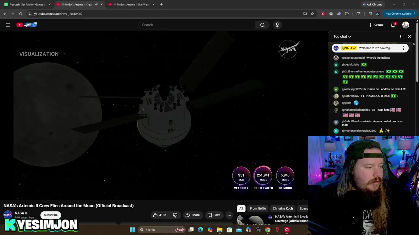Screen dimensions: 419x235
Task: Open the YouTube account avatar menu
Action: (406, 25)
